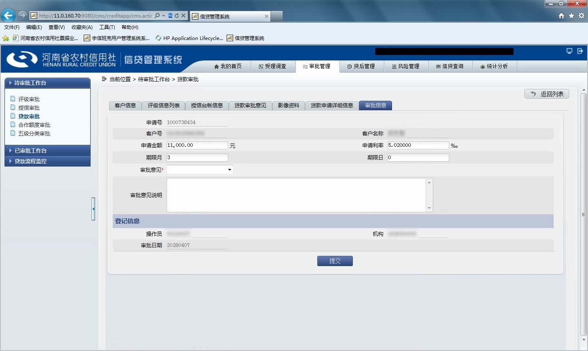
Task: Open the 查看(V) menu
Action: click(56, 27)
